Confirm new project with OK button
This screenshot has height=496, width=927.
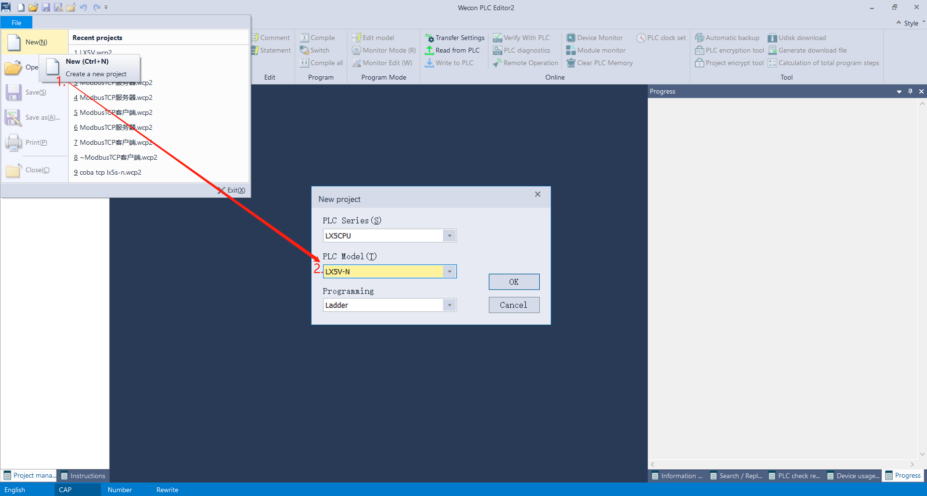pyautogui.click(x=514, y=282)
